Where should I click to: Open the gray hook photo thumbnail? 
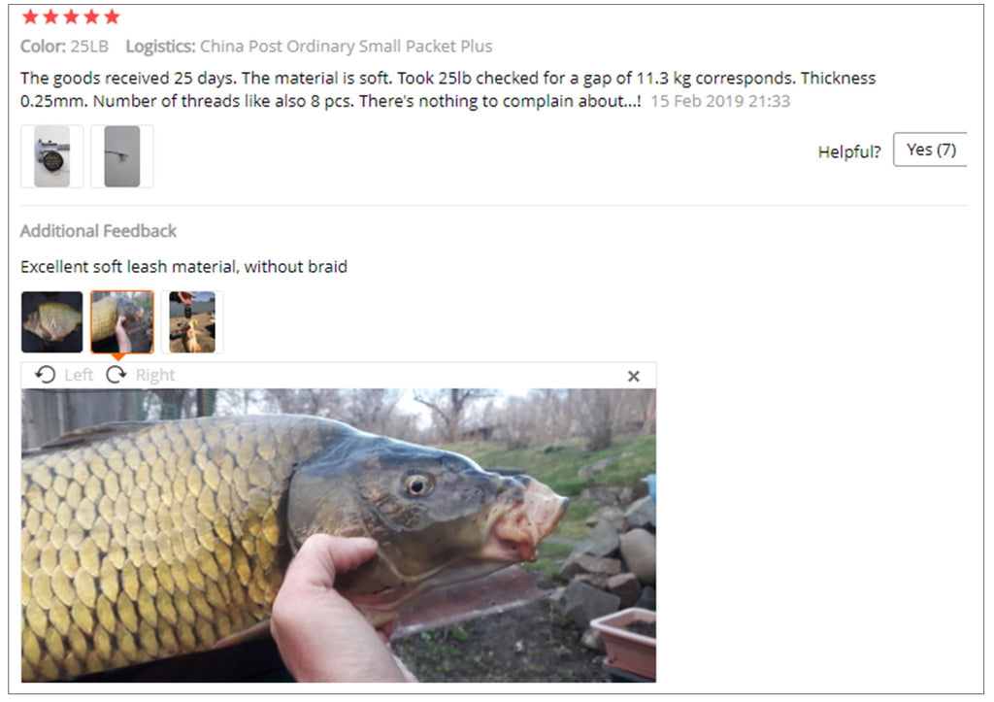(x=121, y=156)
